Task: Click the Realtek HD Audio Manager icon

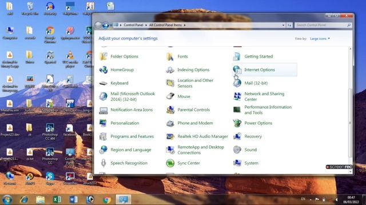Action: (x=170, y=137)
